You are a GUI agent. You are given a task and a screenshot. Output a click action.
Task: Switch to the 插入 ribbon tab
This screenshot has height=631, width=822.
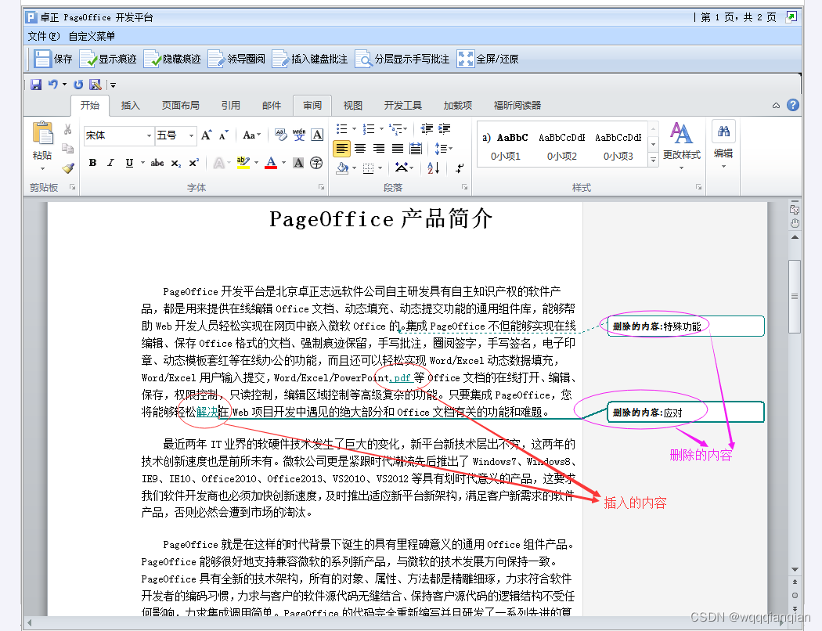(x=131, y=106)
